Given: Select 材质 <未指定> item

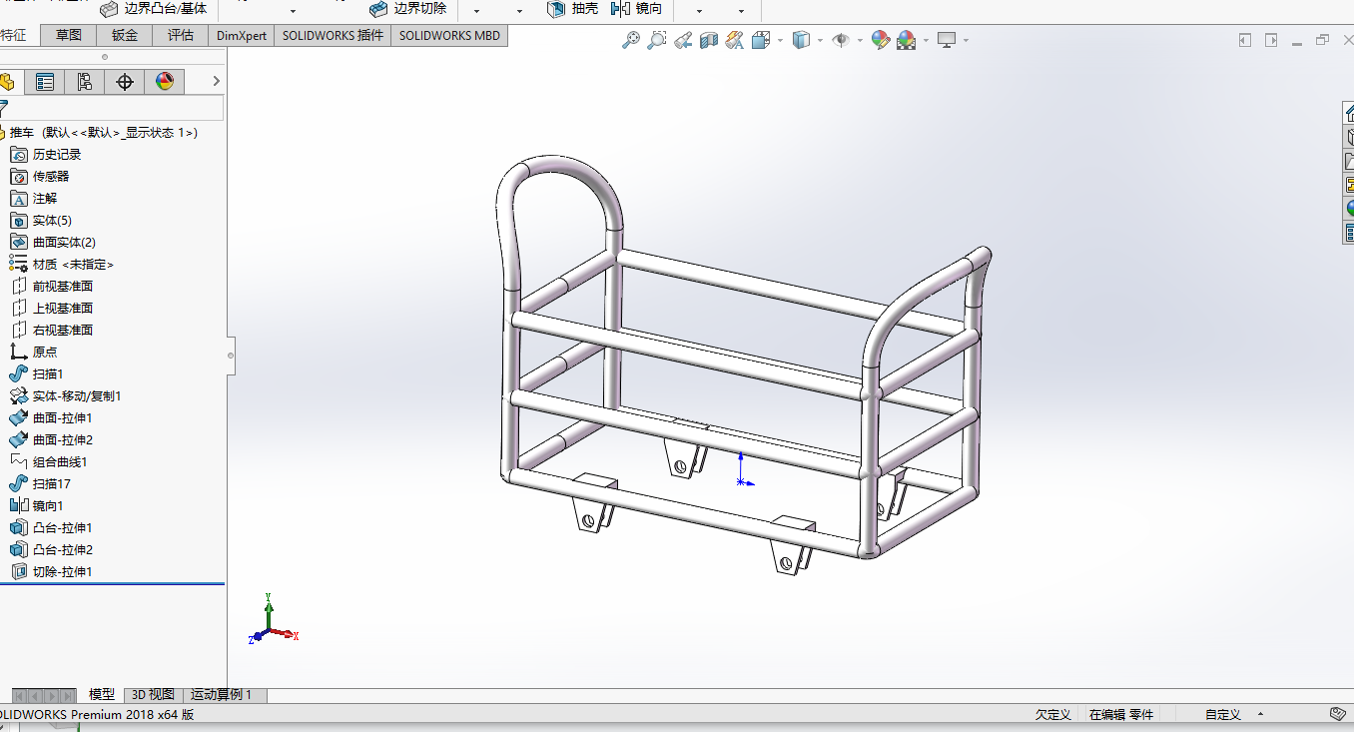Looking at the screenshot, I should point(62,265).
